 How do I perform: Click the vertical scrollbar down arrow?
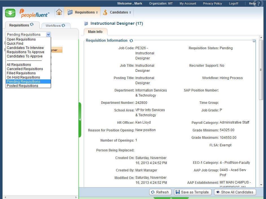pos(261,185)
